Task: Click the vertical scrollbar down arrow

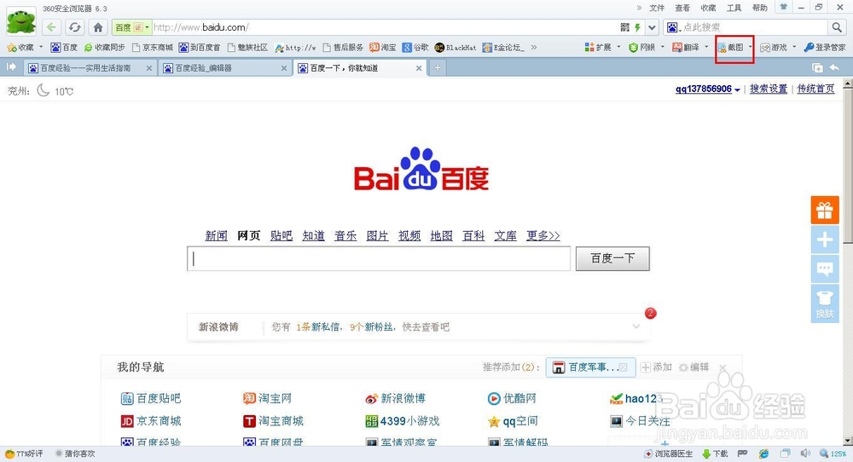Action: pos(848,440)
